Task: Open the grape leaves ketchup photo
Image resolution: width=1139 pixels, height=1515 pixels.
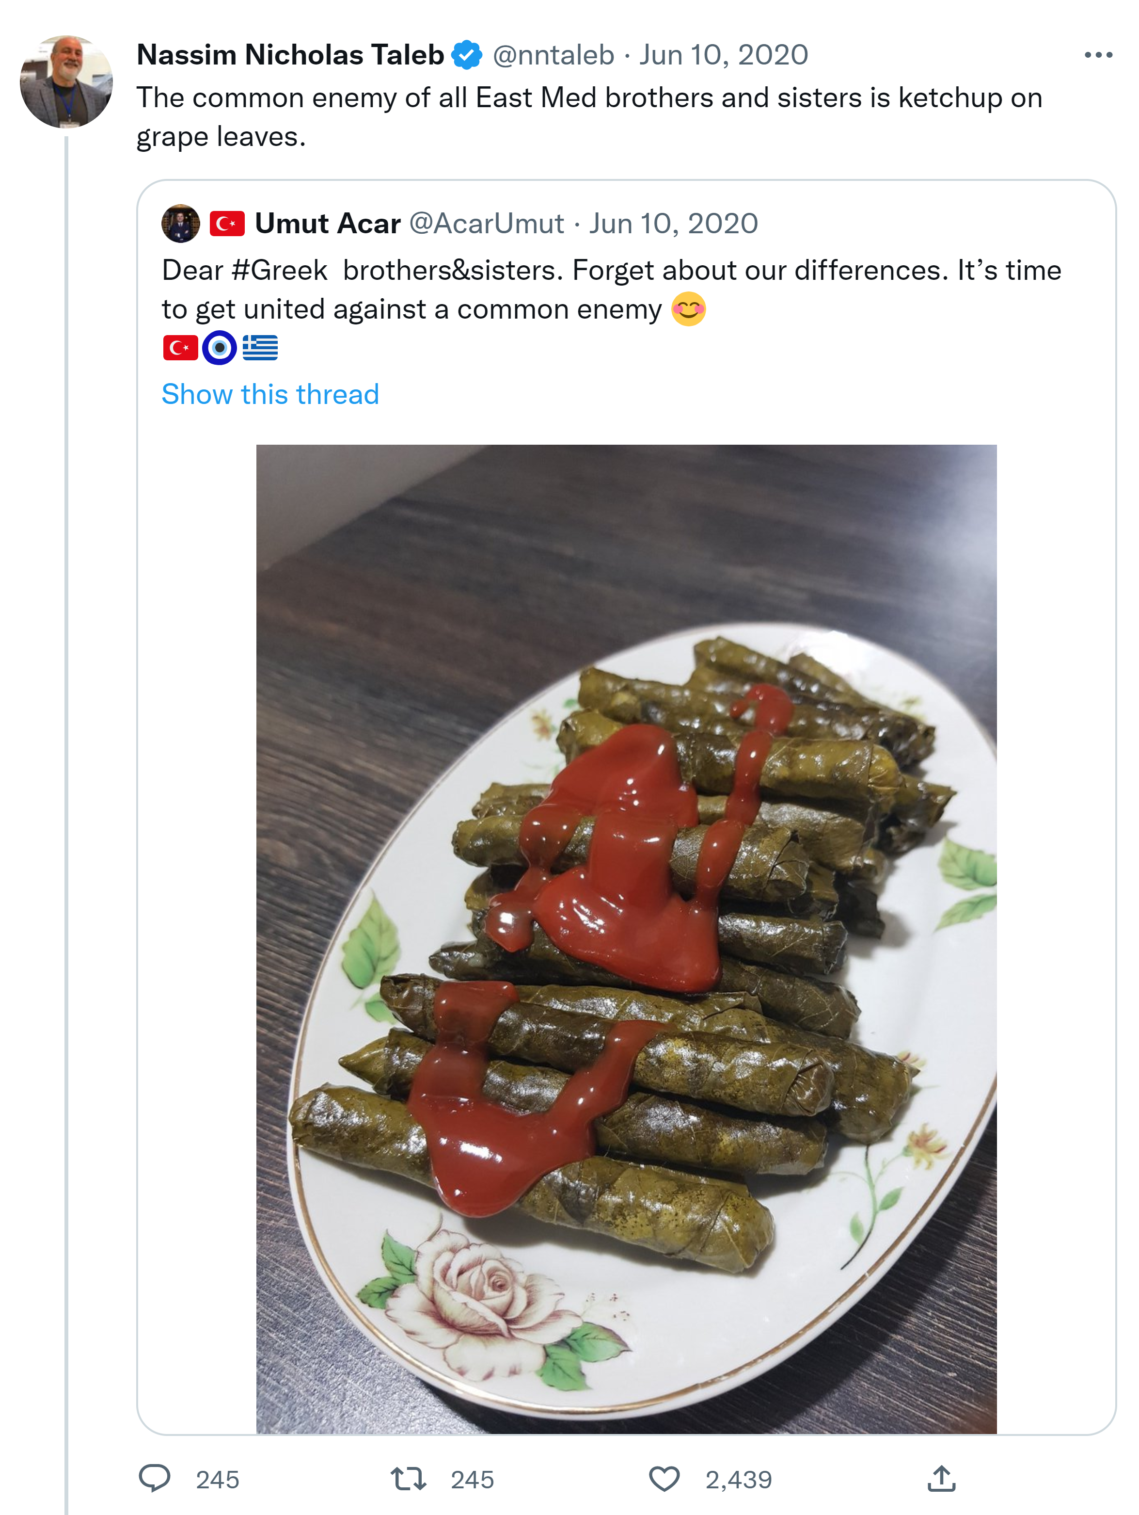Action: tap(626, 938)
